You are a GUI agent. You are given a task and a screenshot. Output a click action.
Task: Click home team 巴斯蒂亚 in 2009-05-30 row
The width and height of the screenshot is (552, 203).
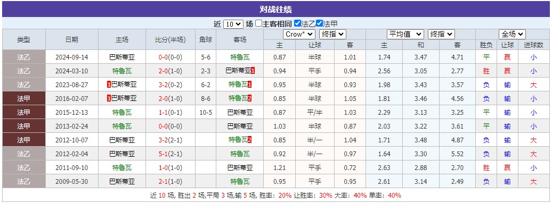pyautogui.click(x=122, y=182)
